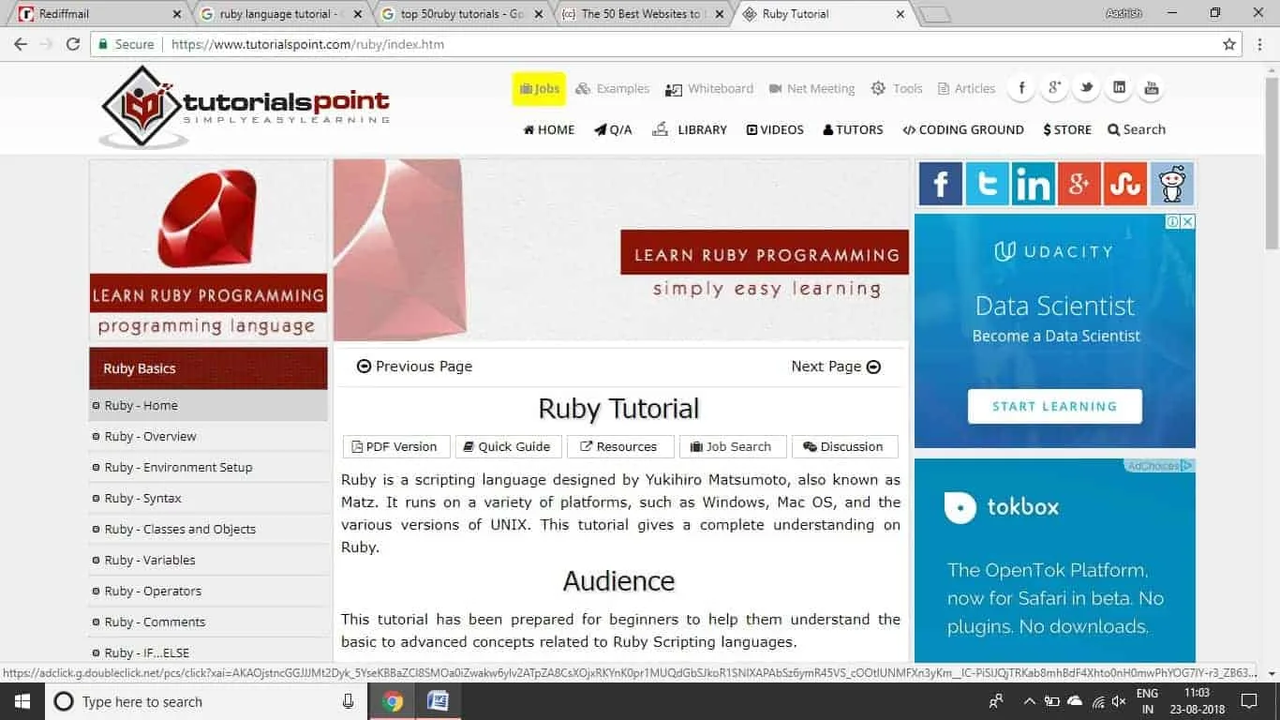Open Examples in top navigation
1280x720 pixels.
[612, 89]
